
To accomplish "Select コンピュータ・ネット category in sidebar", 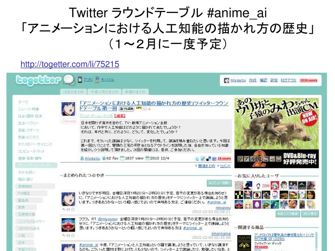I will [x=31, y=151].
